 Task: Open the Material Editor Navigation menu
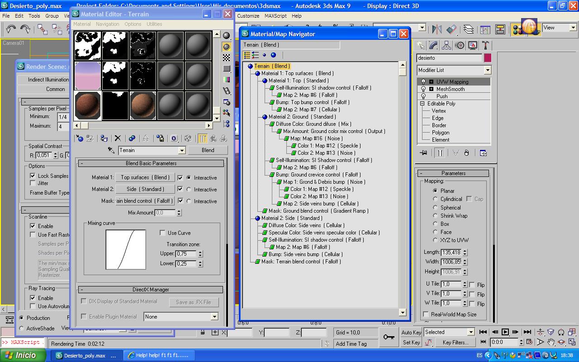coord(108,24)
